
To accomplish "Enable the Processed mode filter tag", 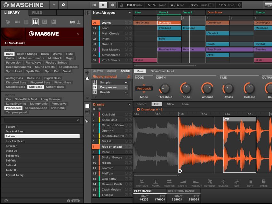I will (x=13, y=108).
